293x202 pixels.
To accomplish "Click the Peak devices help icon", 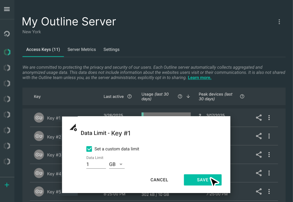I will [x=242, y=96].
